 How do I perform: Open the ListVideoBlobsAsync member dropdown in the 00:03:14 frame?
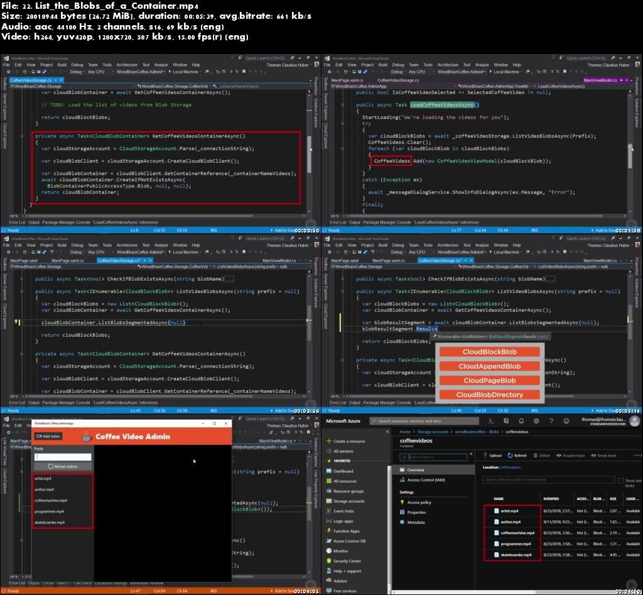click(x=581, y=267)
